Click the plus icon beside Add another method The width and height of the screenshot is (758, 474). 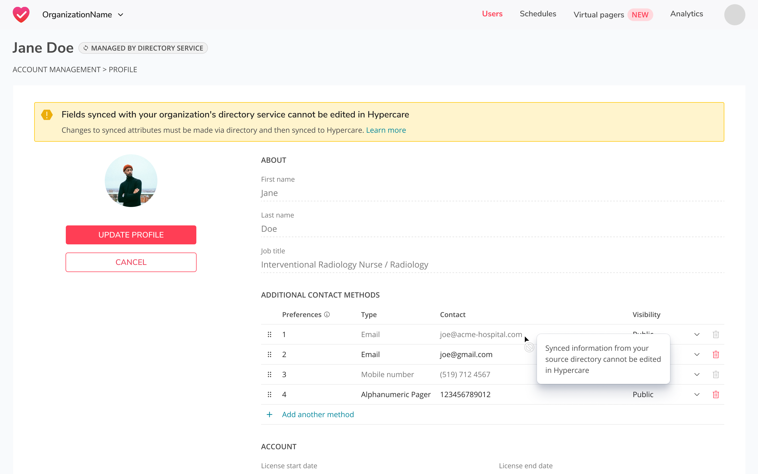[269, 415]
